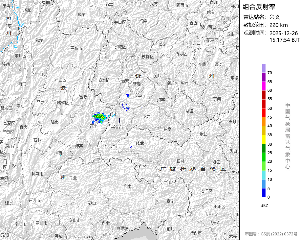The image size is (302, 240).
Task: Click the 丘北 map label
Action: click(73, 178)
